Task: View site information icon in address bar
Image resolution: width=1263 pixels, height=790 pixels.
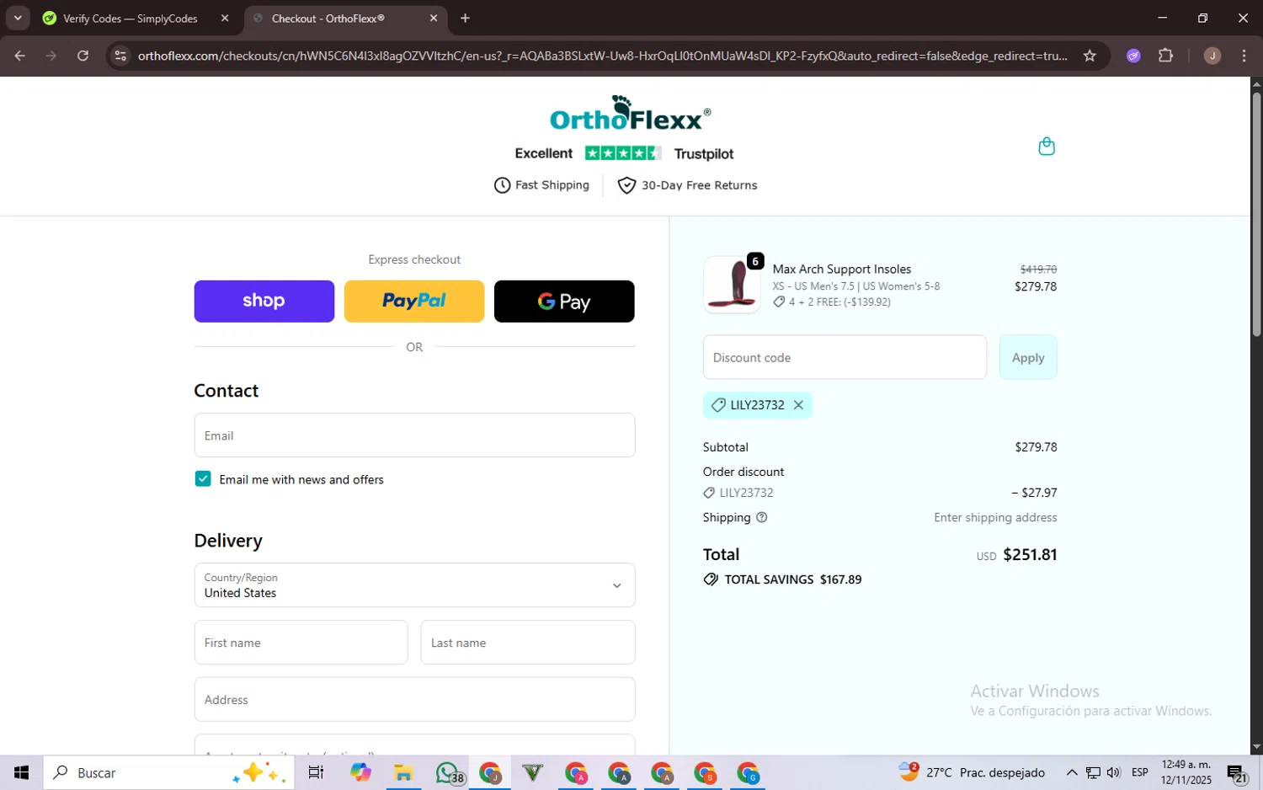Action: 120,56
